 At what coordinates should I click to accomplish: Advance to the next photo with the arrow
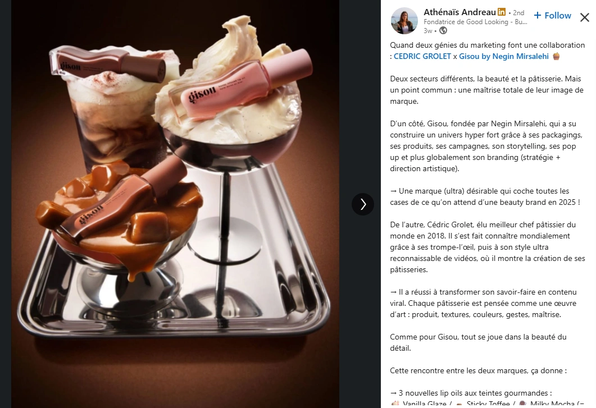363,204
